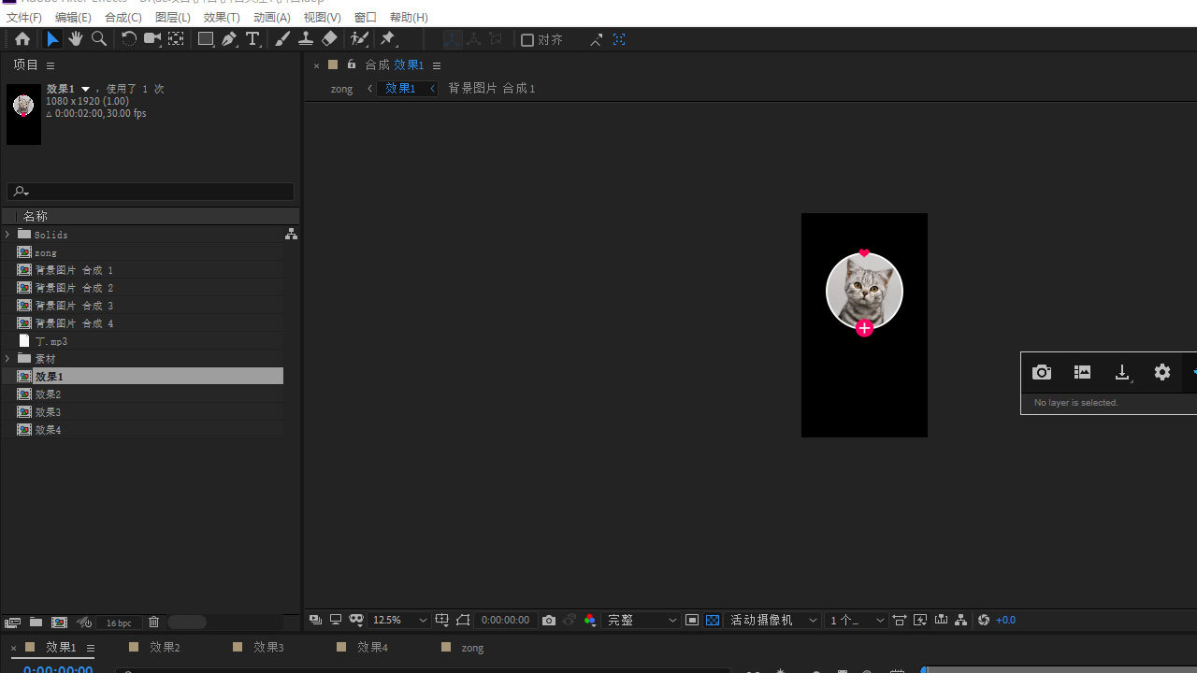Select the Rectangle shape tool
Image resolution: width=1197 pixels, height=673 pixels.
[x=206, y=39]
